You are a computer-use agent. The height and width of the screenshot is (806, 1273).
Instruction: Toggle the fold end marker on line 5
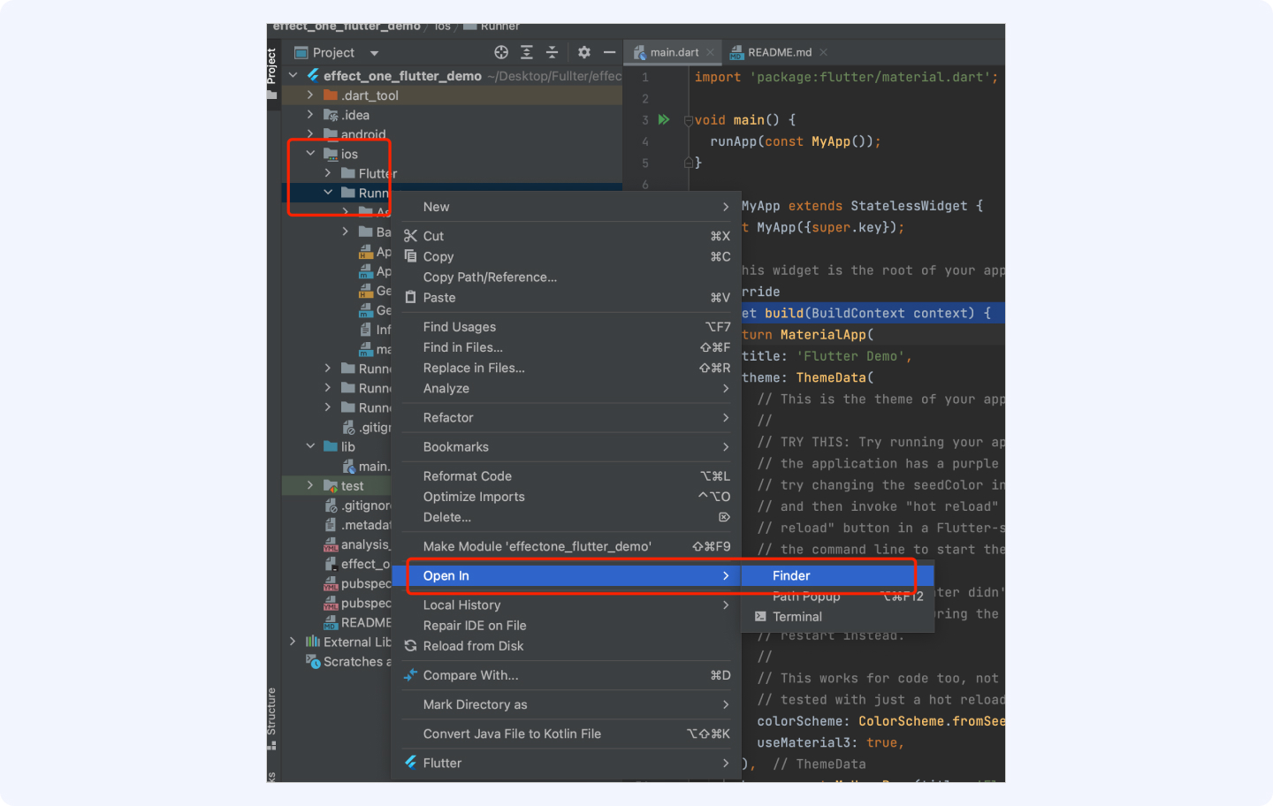click(688, 163)
